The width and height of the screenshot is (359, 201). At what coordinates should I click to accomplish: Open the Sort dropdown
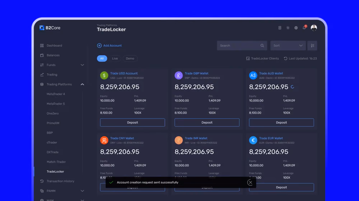point(288,46)
